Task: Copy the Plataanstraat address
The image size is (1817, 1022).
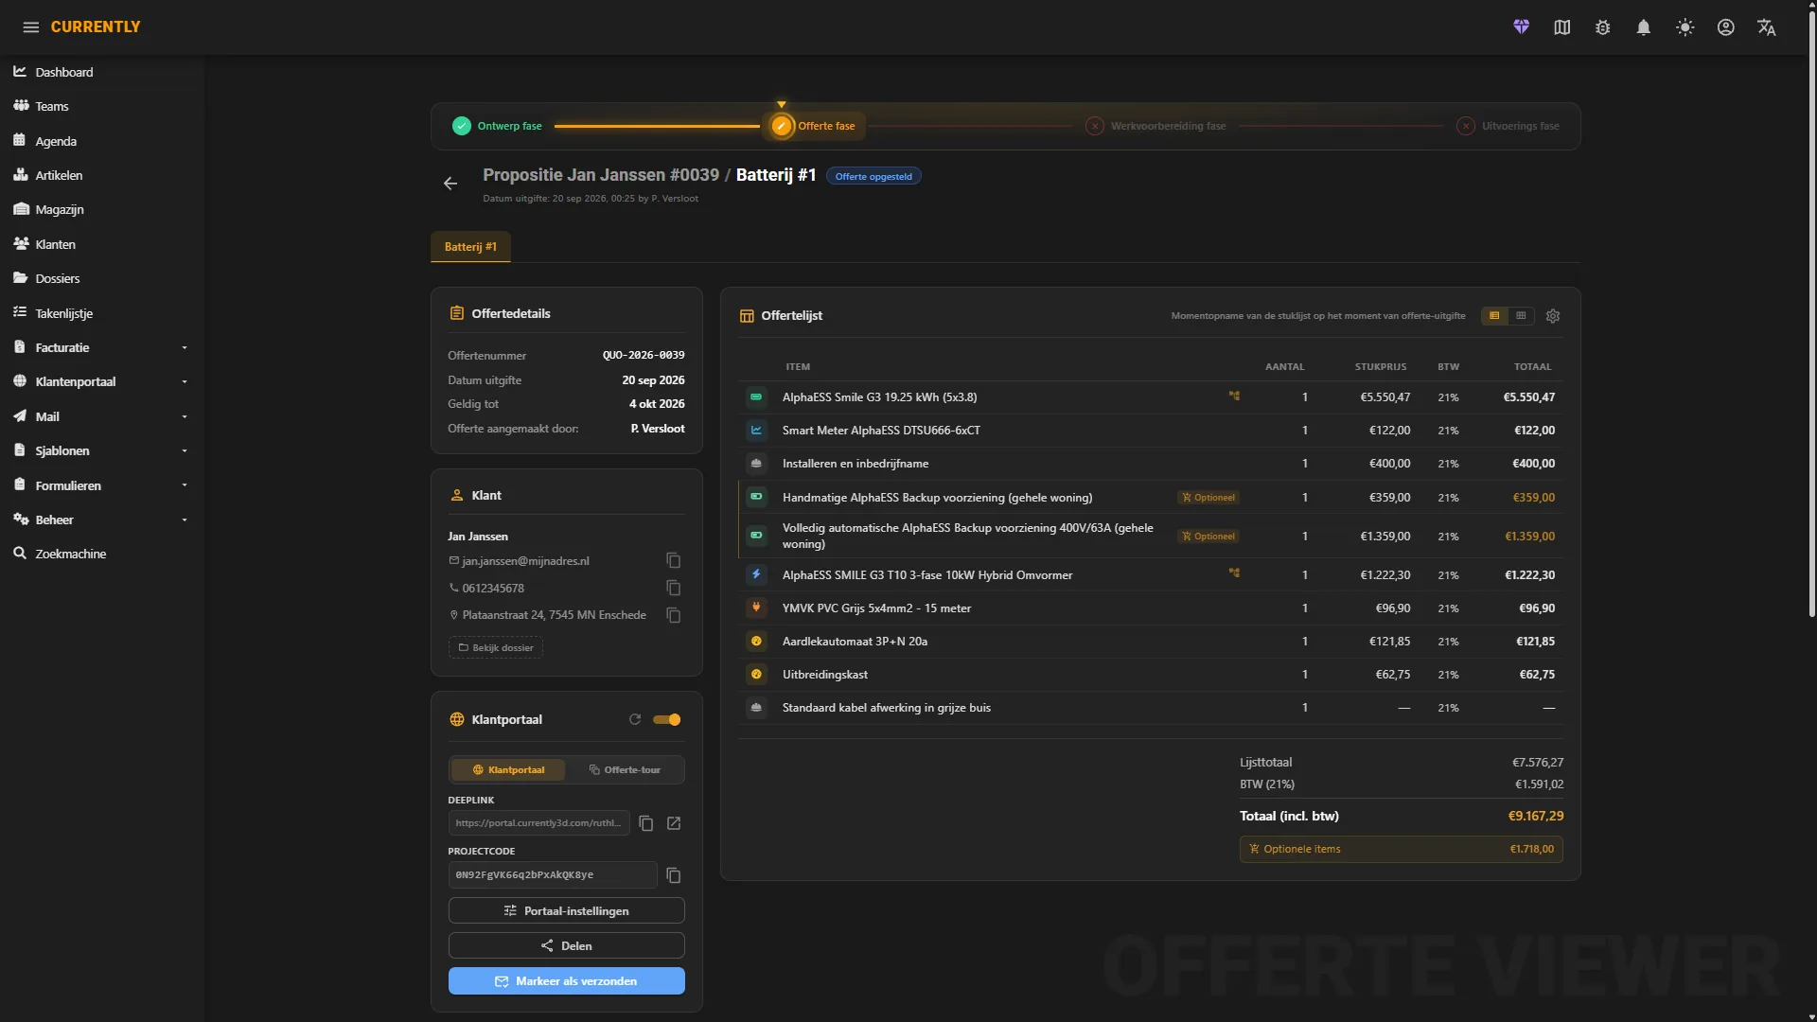Action: click(x=674, y=615)
